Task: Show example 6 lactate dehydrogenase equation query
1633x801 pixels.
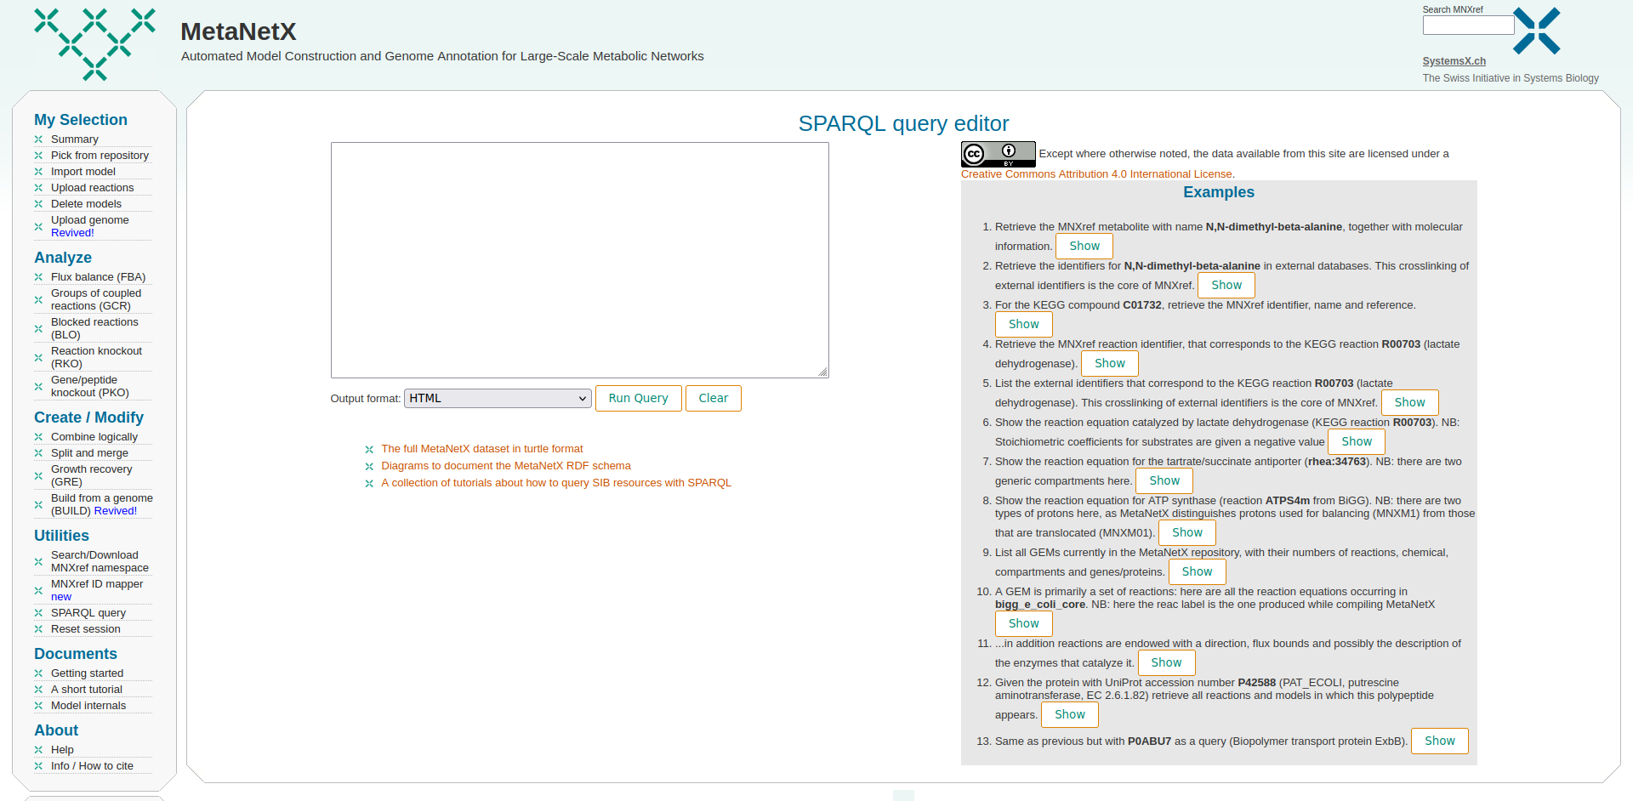Action: (x=1357, y=441)
